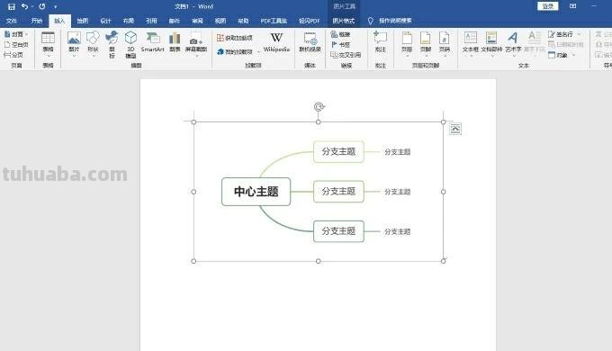The height and width of the screenshot is (351, 612).
Task: Add a 签名行 (Signature Line)
Action: click(561, 34)
